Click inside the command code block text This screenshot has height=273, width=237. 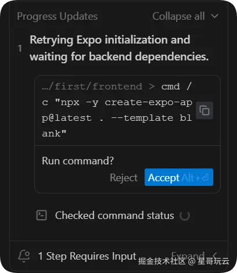(117, 110)
